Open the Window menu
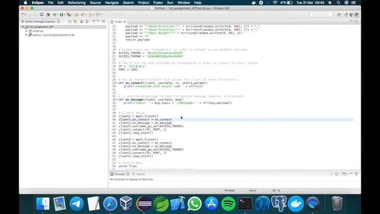The height and width of the screenshot is (214, 380). coord(183,2)
